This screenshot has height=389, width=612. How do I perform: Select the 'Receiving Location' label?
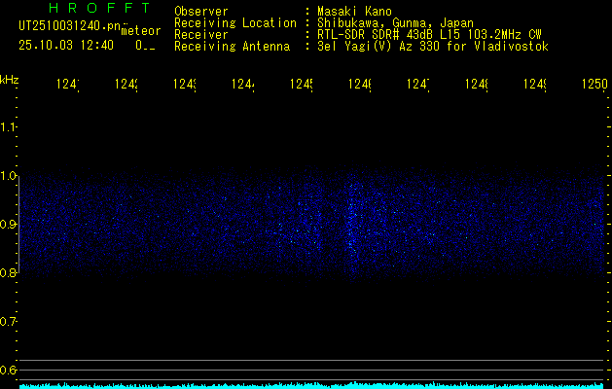tap(235, 23)
